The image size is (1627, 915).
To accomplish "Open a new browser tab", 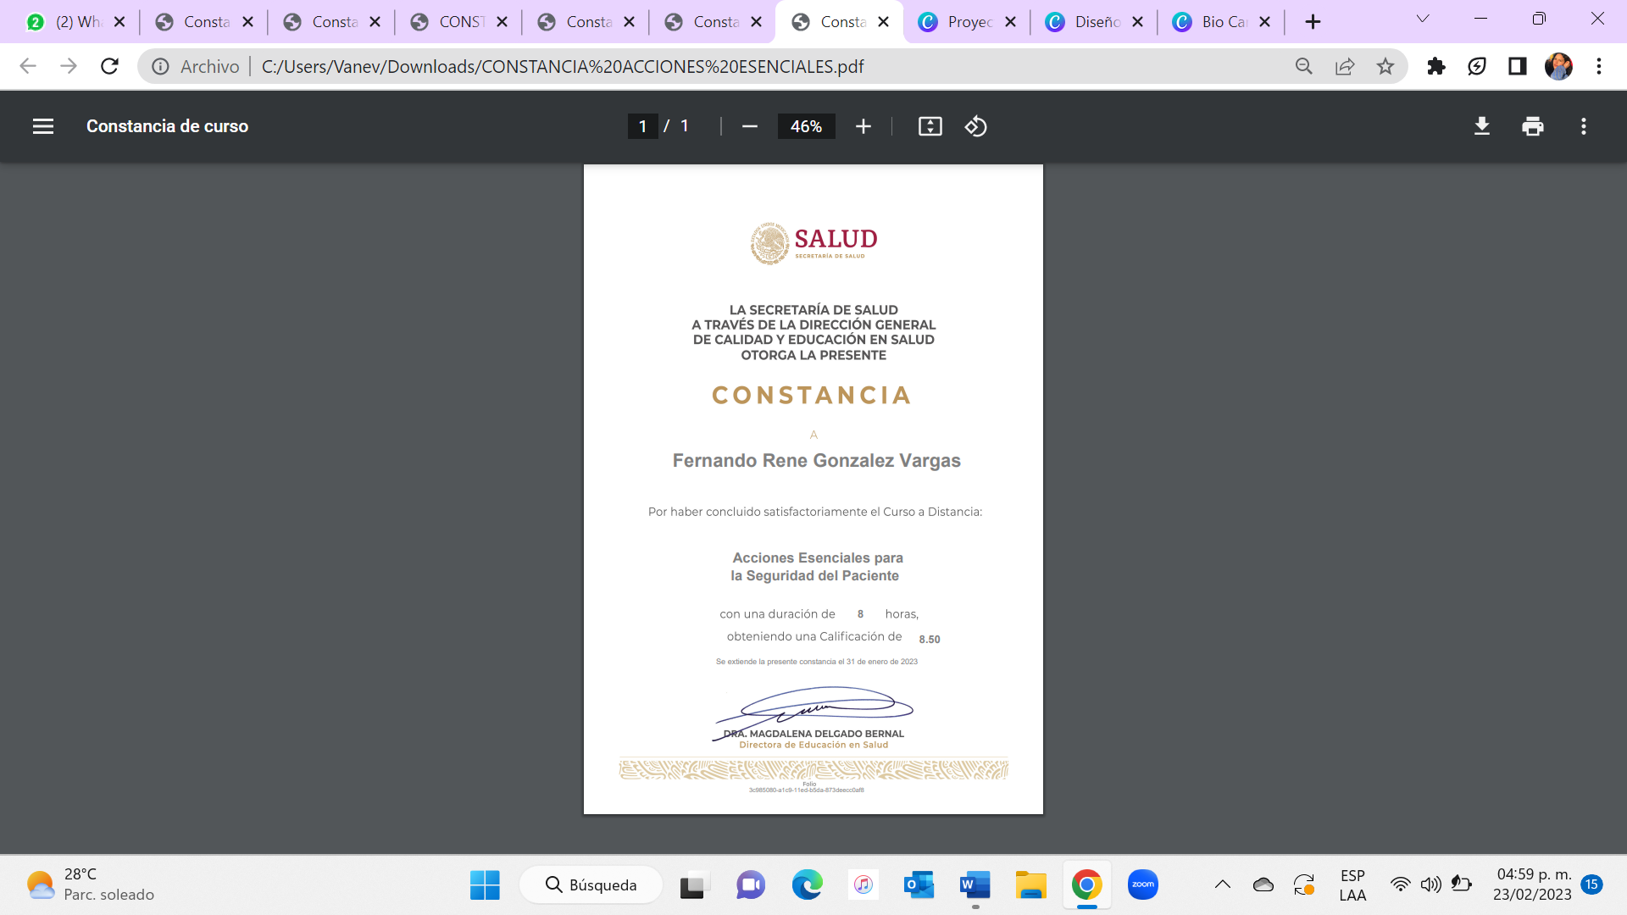I will pos(1313,22).
